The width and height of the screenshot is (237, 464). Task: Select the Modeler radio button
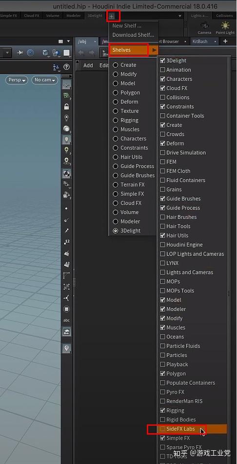pos(116,221)
